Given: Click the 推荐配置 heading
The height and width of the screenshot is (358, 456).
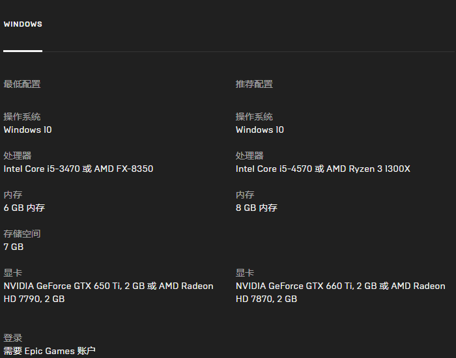Looking at the screenshot, I should point(254,84).
